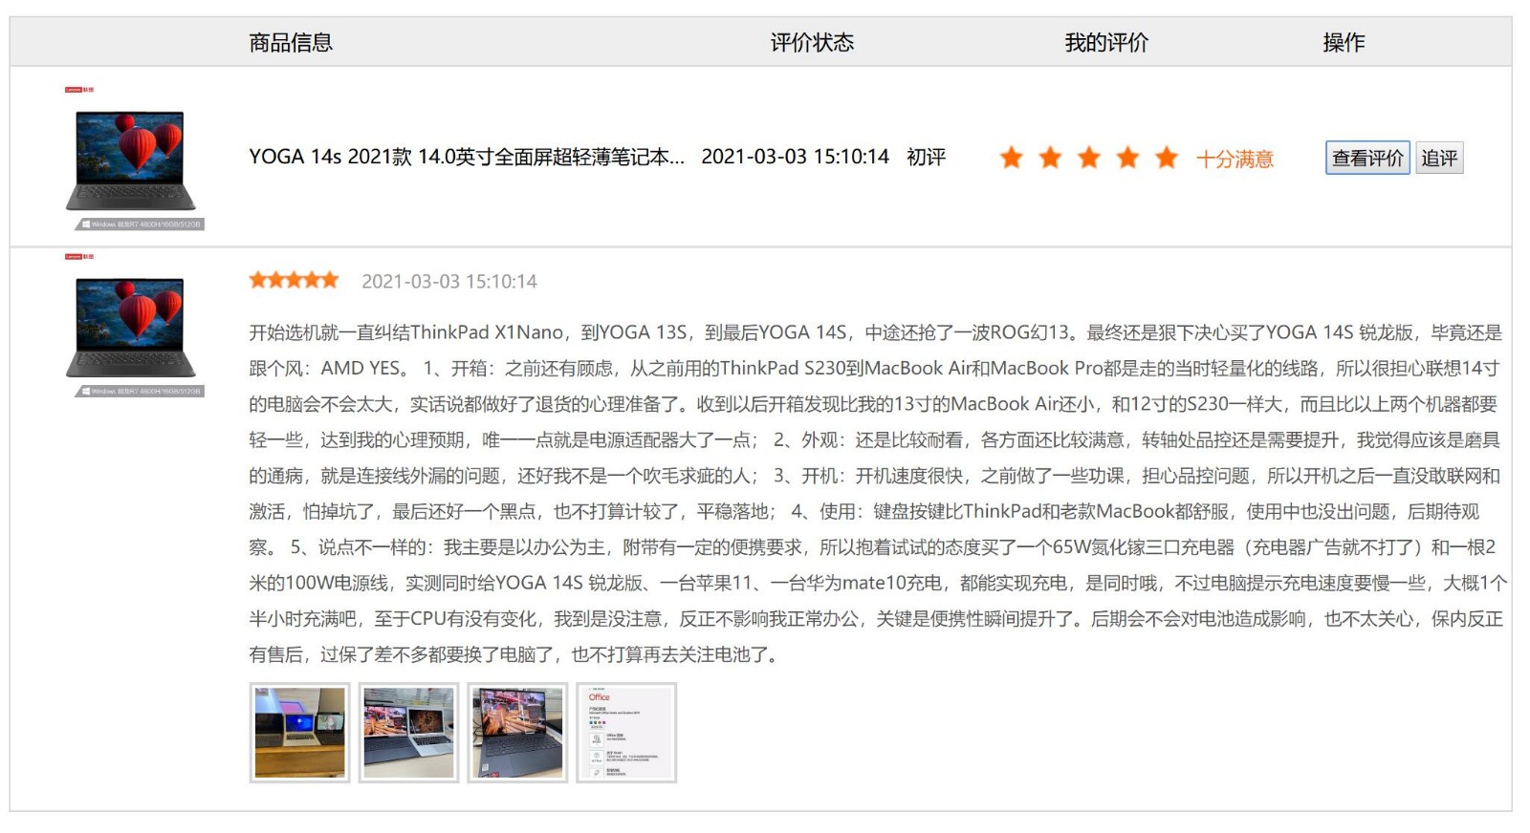Open review photo of two laptops side by side
The width and height of the screenshot is (1530, 833).
click(409, 733)
